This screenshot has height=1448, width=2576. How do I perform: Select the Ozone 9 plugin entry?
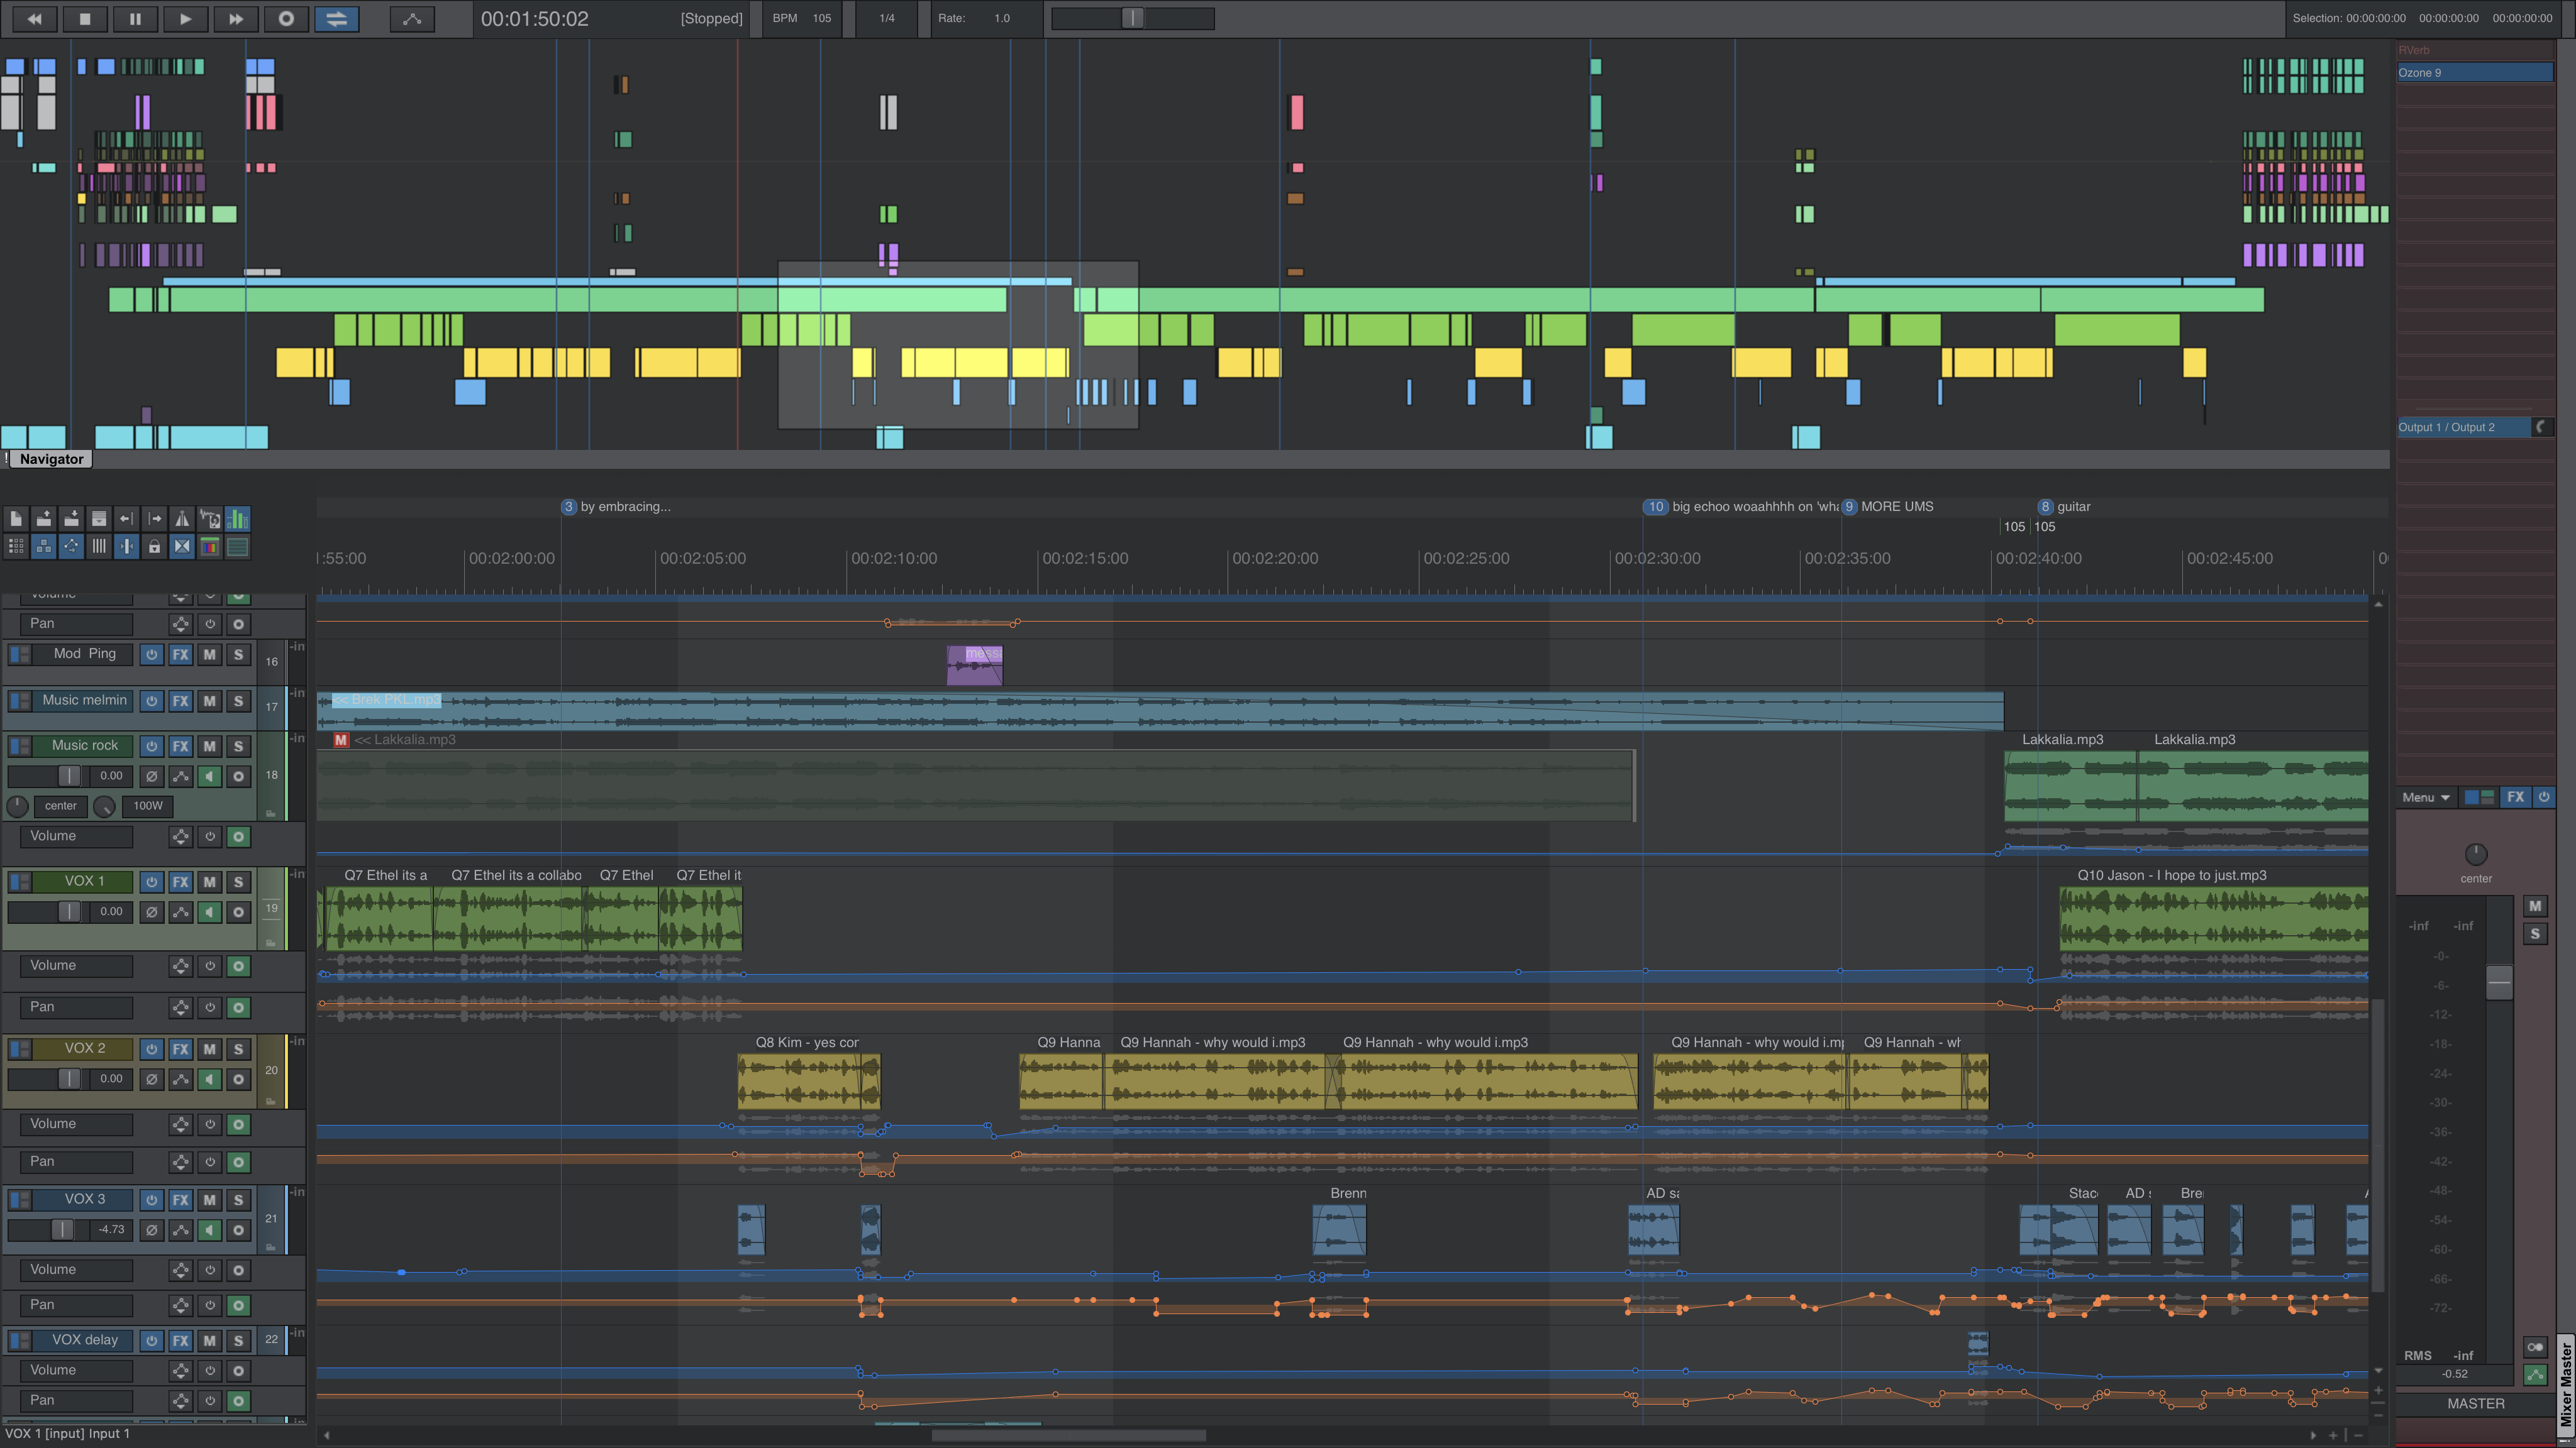2474,72
